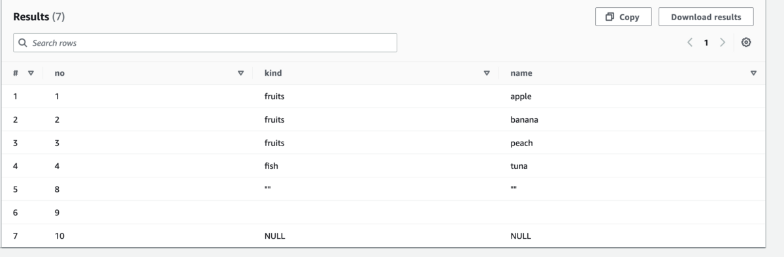Screen dimensions: 784x257
Task: Go to next results page arrow
Action: point(722,42)
